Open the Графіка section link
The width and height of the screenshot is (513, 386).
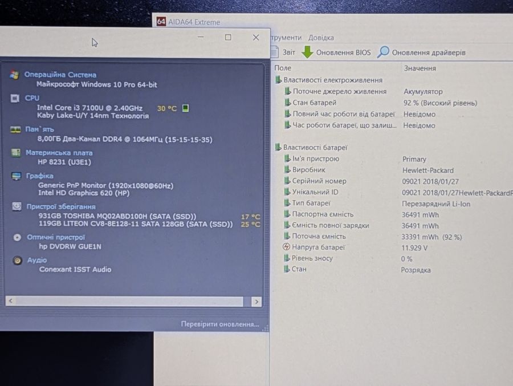click(x=39, y=176)
